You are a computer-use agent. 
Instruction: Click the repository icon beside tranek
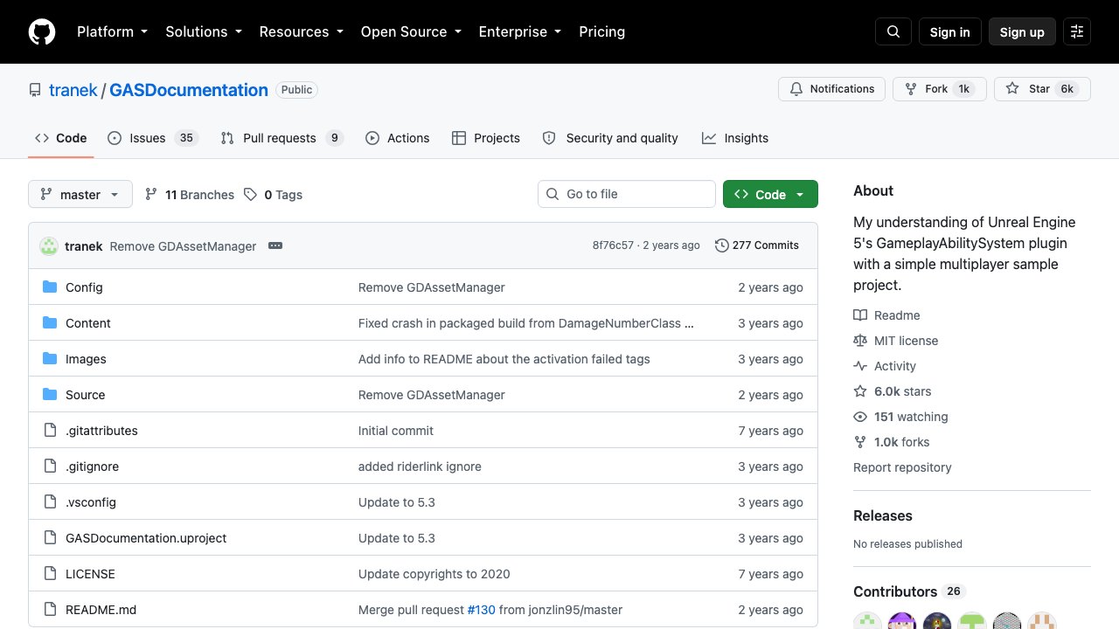click(35, 90)
